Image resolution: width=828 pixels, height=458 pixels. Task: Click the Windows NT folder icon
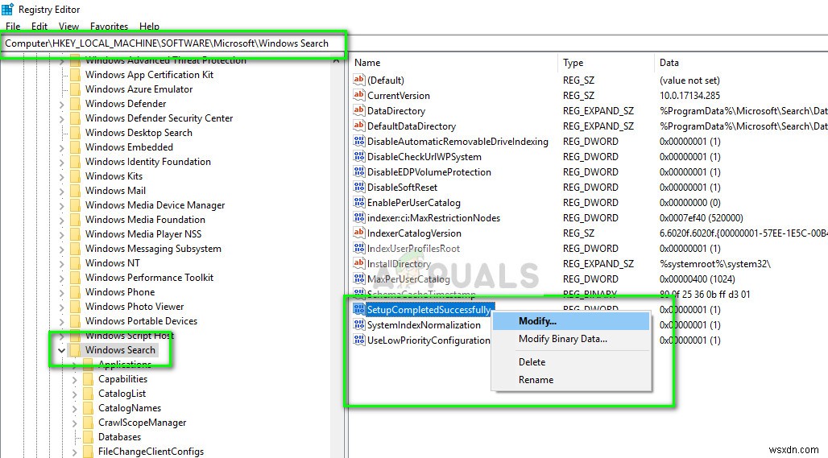76,262
